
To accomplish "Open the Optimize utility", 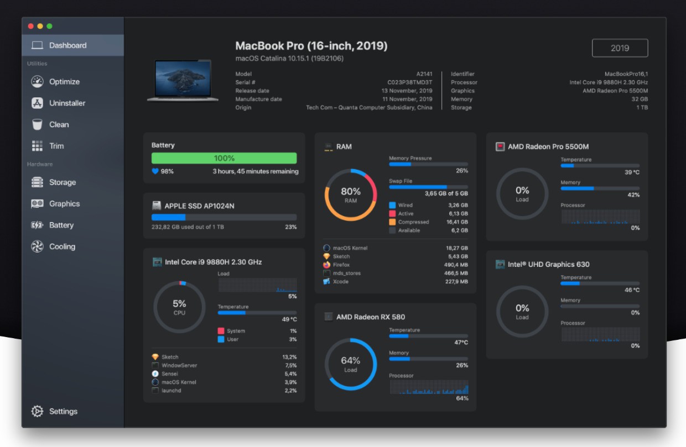I will [72, 81].
